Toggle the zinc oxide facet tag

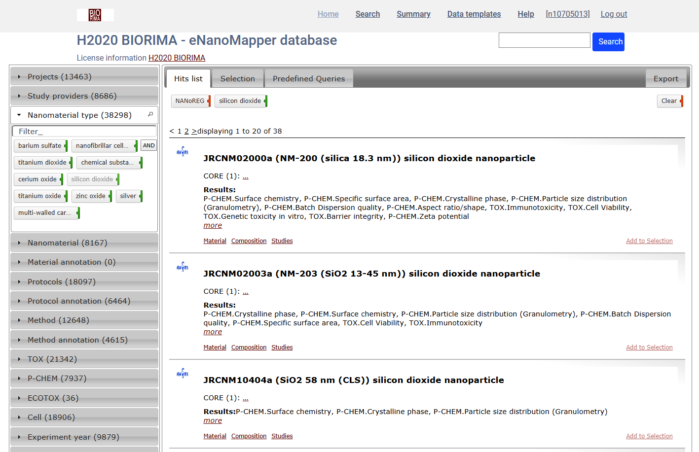90,196
